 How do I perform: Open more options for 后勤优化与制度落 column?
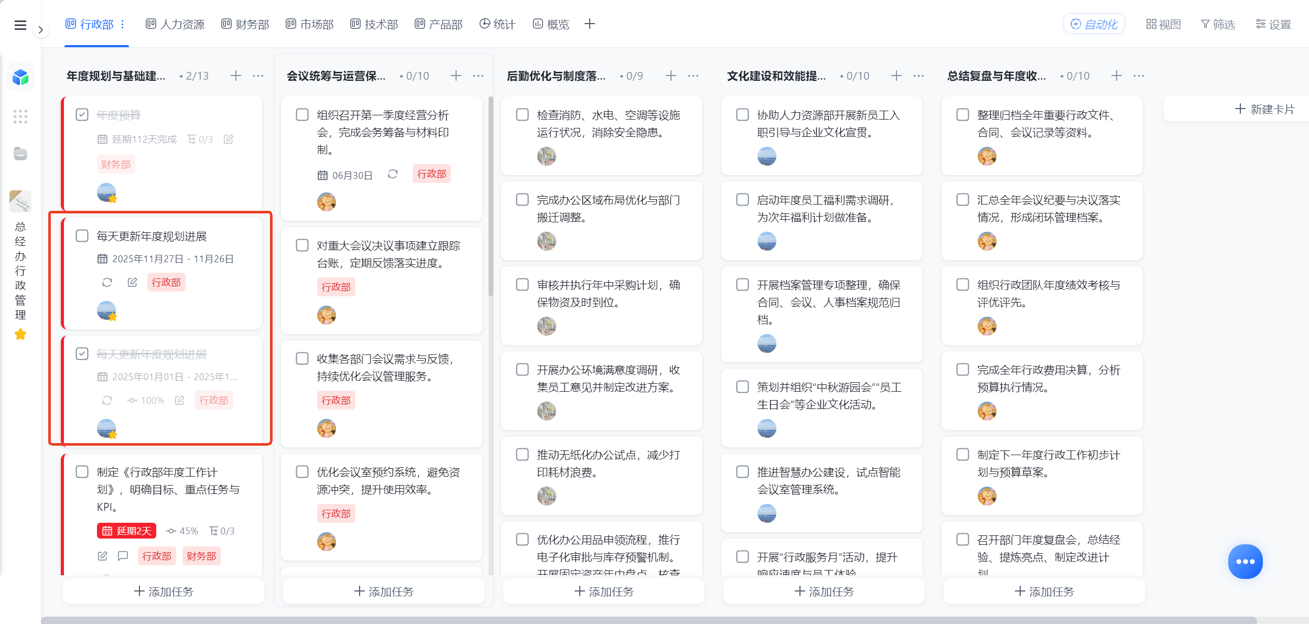[693, 76]
